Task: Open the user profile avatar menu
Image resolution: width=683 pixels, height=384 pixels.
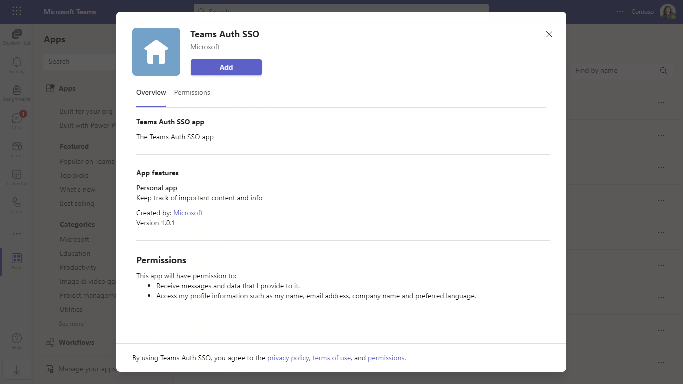Action: click(667, 12)
